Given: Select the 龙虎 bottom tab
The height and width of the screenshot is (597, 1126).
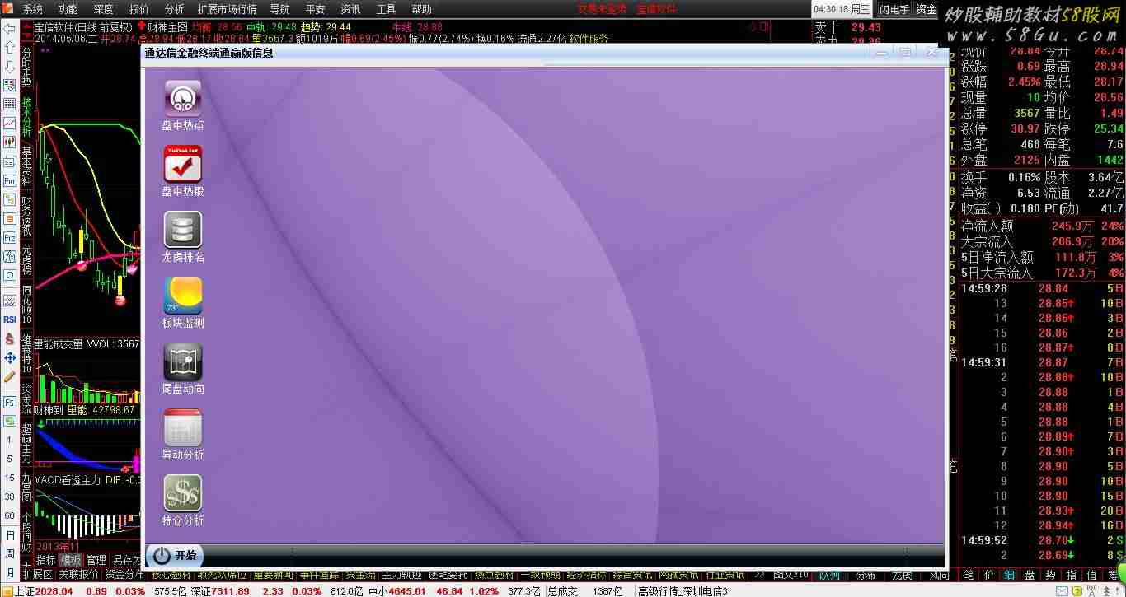Looking at the screenshot, I should (x=903, y=575).
